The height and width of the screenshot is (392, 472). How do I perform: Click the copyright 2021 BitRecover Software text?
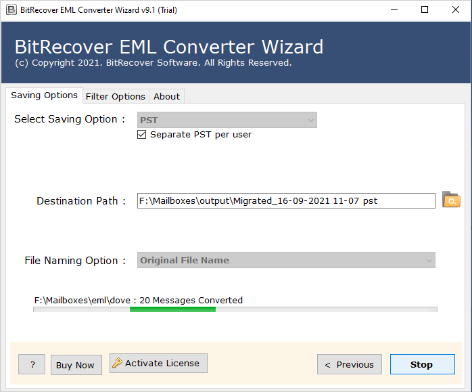[x=154, y=63]
